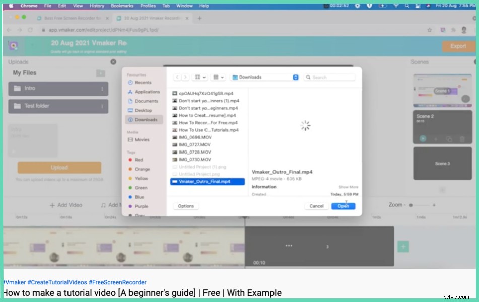The width and height of the screenshot is (479, 302).
Task: Click the Add Video option in timeline toolbar
Action: (66, 205)
